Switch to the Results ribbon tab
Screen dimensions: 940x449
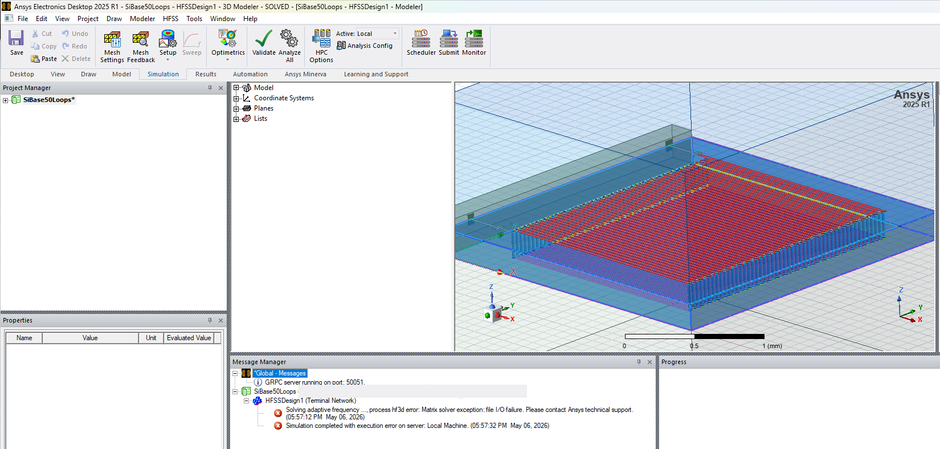(206, 74)
